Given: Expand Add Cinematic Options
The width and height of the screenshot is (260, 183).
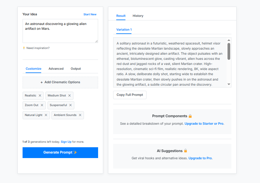Looking at the screenshot, I should click(60, 82).
